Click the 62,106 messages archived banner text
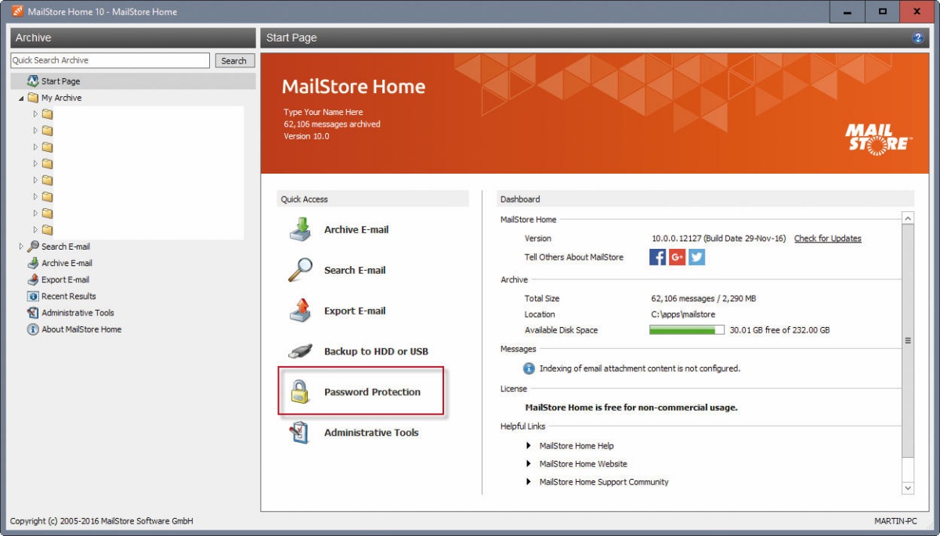Image resolution: width=940 pixels, height=536 pixels. 332,124
